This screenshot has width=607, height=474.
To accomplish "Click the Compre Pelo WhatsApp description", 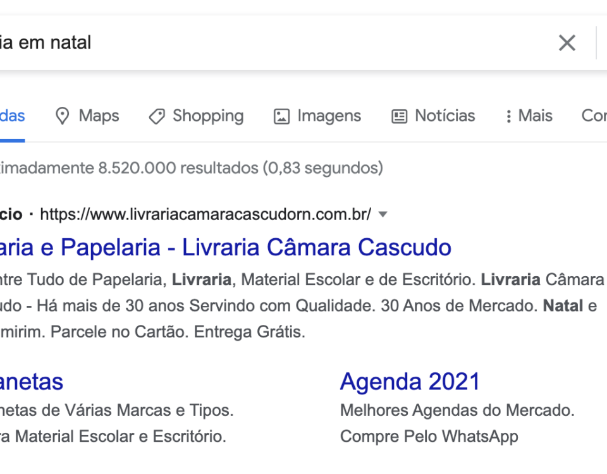I will 429,437.
